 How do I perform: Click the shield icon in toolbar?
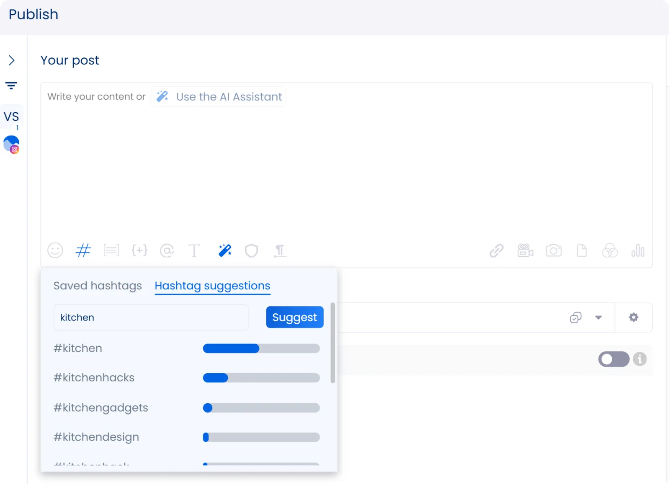[x=251, y=250]
